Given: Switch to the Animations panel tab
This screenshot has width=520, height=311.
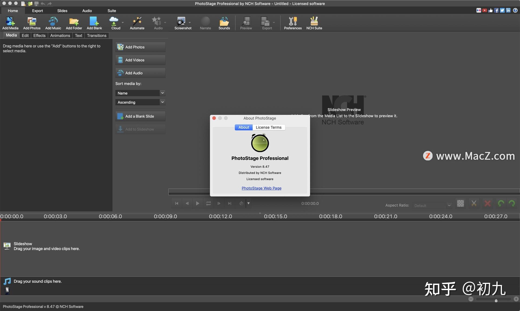Looking at the screenshot, I should coord(60,35).
